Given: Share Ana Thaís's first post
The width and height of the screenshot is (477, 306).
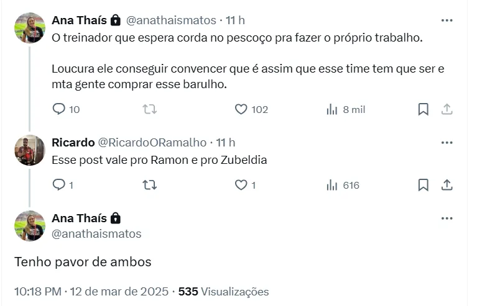Looking at the screenshot, I should click(x=447, y=110).
